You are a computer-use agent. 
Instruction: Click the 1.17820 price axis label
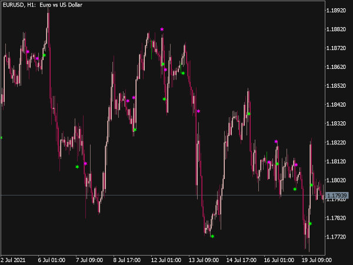(336, 218)
